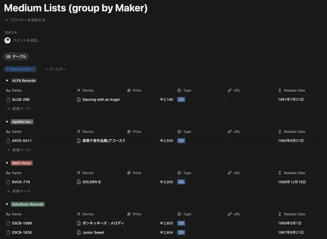Click Type column header in Apollon Inc. group
This screenshot has width=327, height=239.
click(x=184, y=132)
